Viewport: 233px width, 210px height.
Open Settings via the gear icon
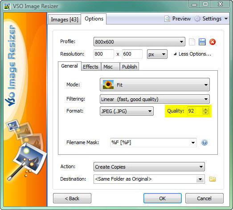tap(197, 19)
